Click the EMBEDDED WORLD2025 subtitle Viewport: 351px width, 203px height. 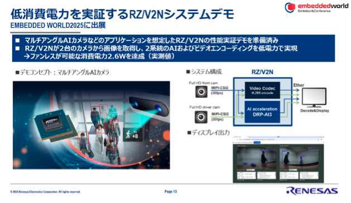coord(58,25)
